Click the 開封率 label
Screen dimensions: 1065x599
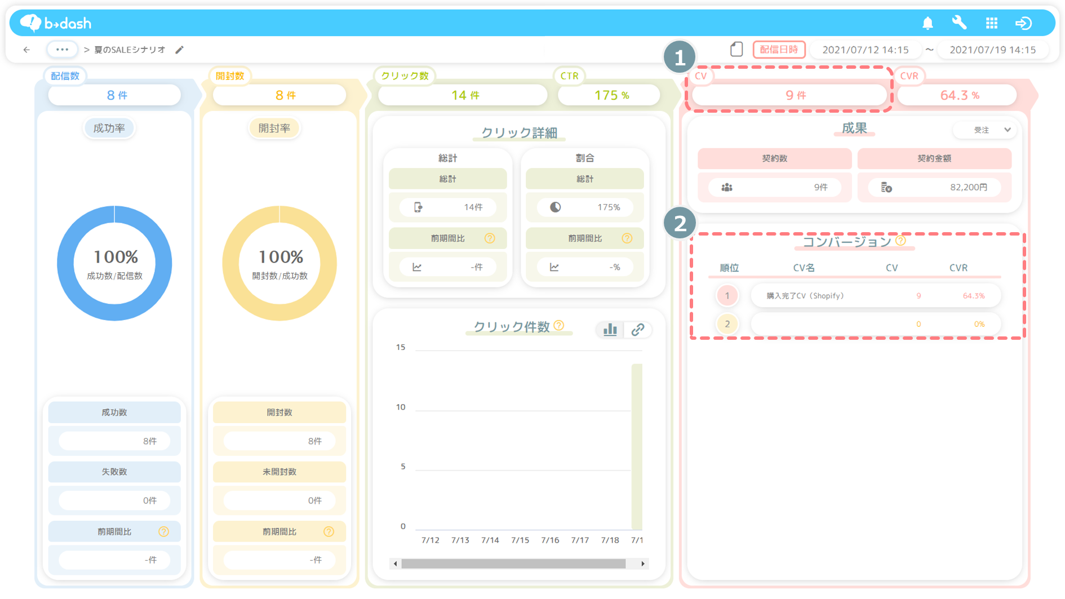[x=274, y=128]
